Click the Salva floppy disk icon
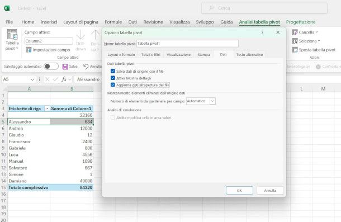Screen dimensions: 341x222 (65, 67)
